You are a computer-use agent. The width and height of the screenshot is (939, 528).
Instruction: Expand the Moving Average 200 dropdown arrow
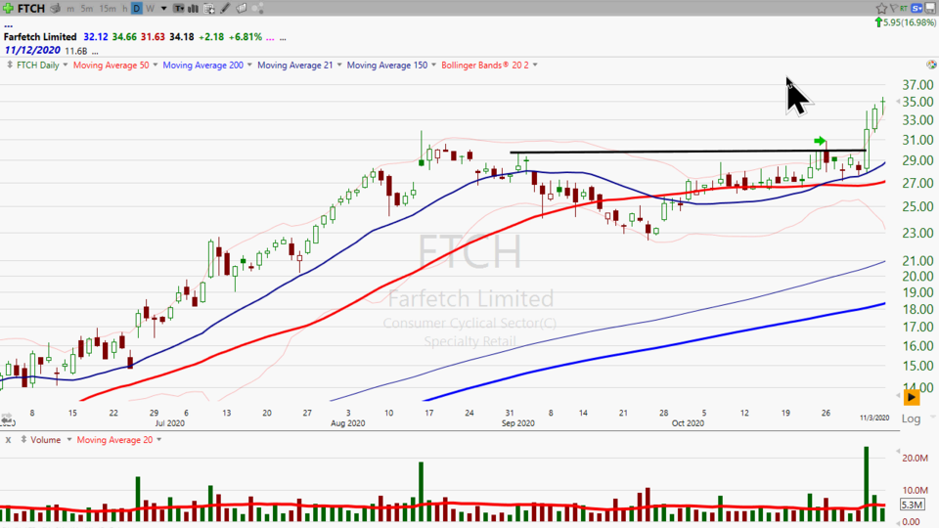pyautogui.click(x=249, y=65)
